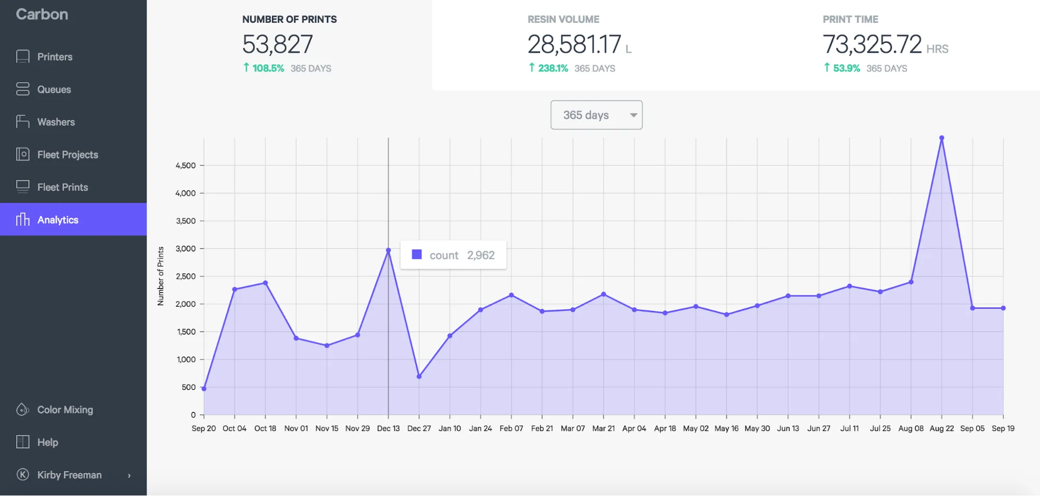Click the Color Mixing droplet icon
The height and width of the screenshot is (496, 1040).
coord(23,410)
